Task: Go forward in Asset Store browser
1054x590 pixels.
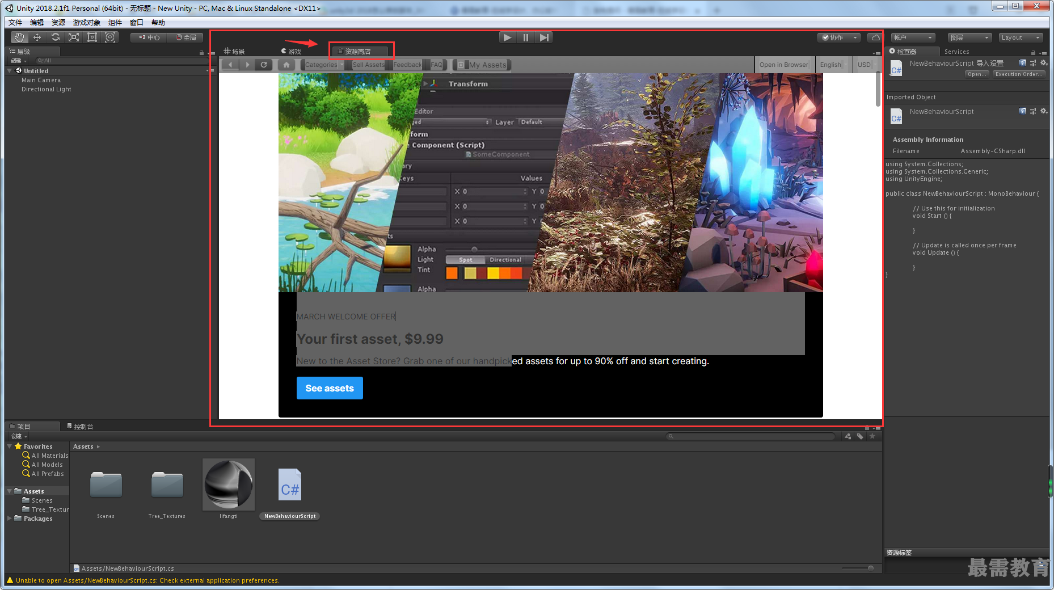Action: pyautogui.click(x=247, y=65)
